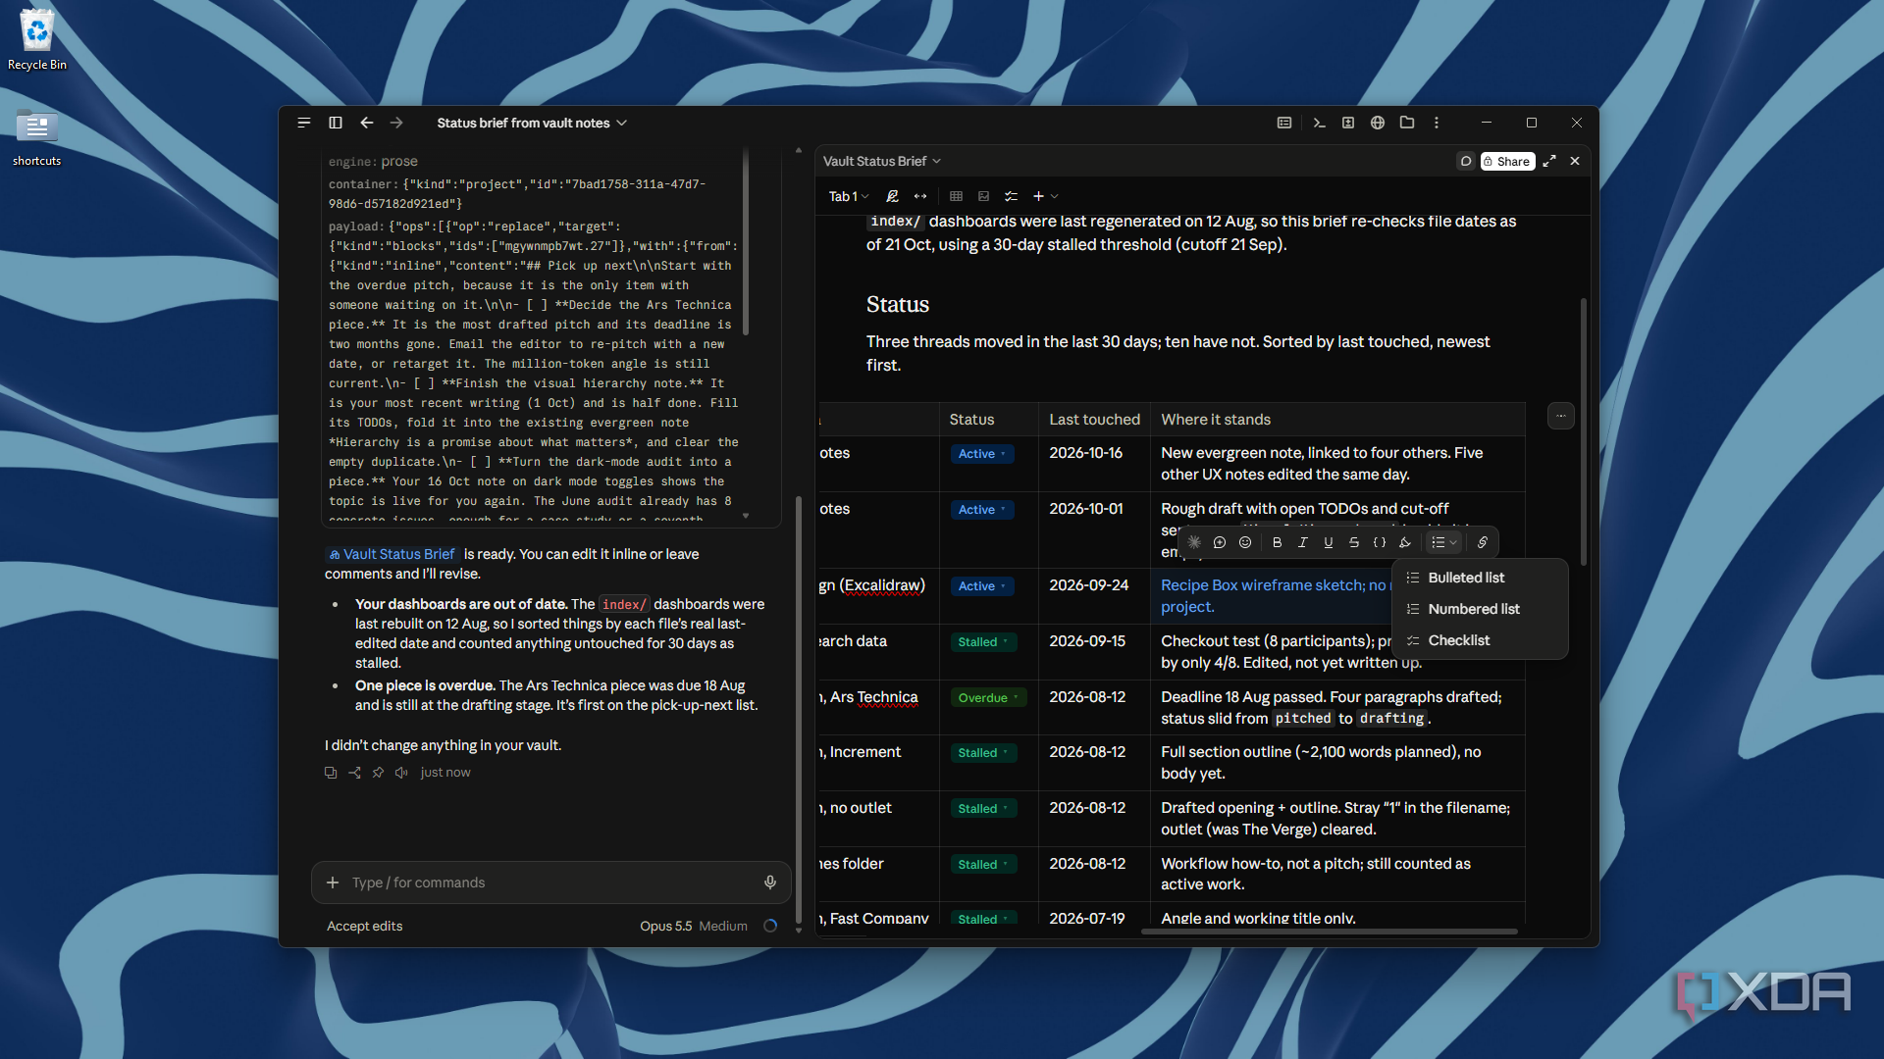Open the terminal icon in the title bar
The width and height of the screenshot is (1884, 1059).
click(1319, 123)
